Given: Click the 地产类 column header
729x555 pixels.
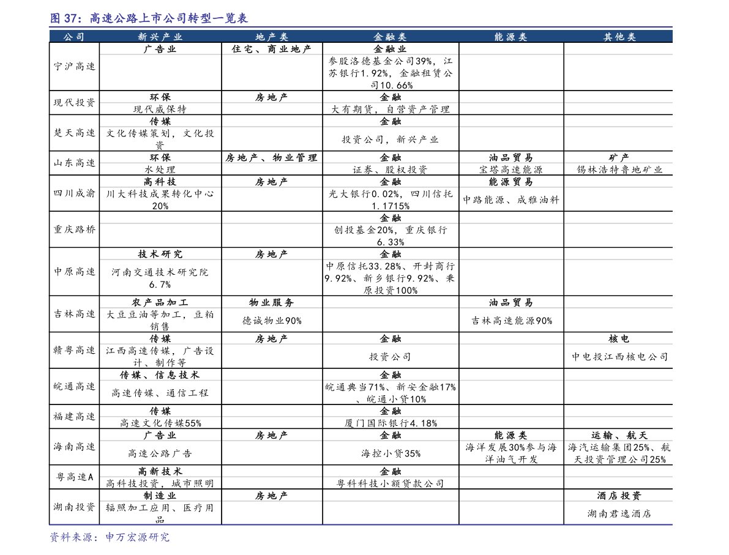Looking at the screenshot, I should pyautogui.click(x=272, y=37).
